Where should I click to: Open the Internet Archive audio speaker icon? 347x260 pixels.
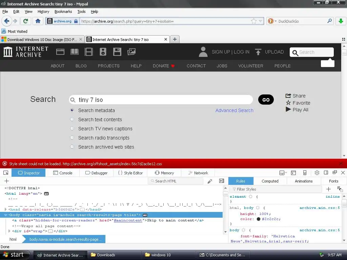[103, 52]
